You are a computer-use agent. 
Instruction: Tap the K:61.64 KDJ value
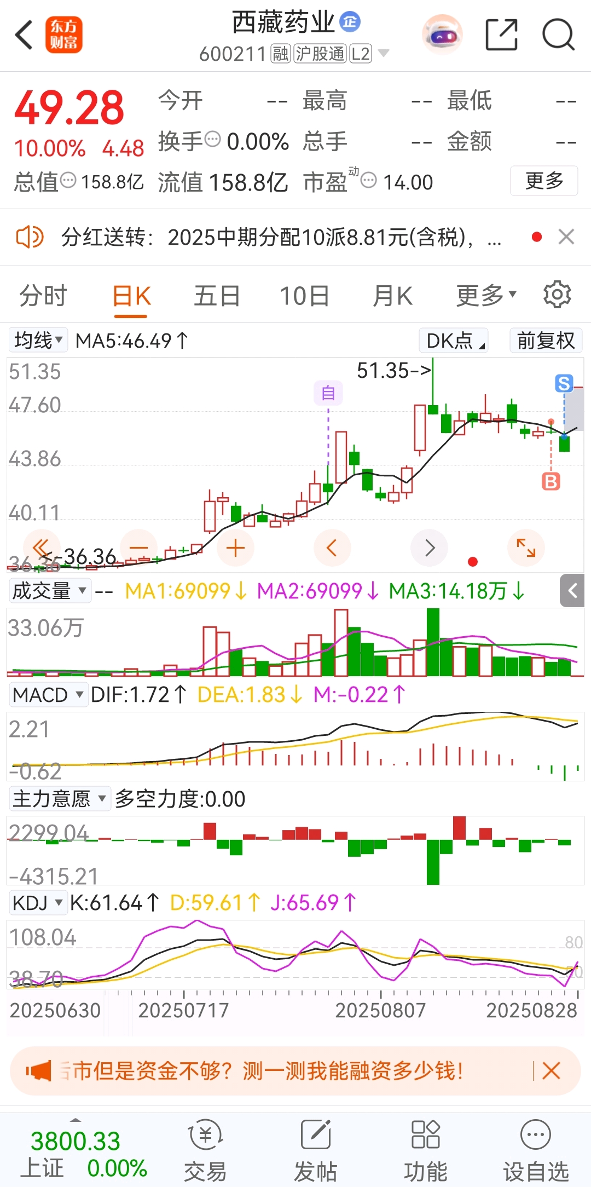click(114, 902)
